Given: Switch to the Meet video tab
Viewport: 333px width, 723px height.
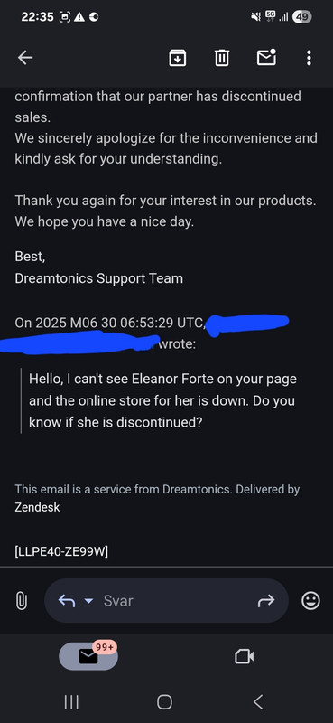Looking at the screenshot, I should pos(244,656).
